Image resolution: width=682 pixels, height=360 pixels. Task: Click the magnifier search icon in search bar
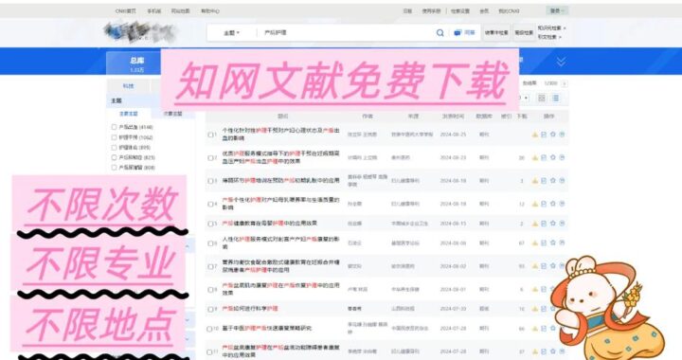click(440, 32)
